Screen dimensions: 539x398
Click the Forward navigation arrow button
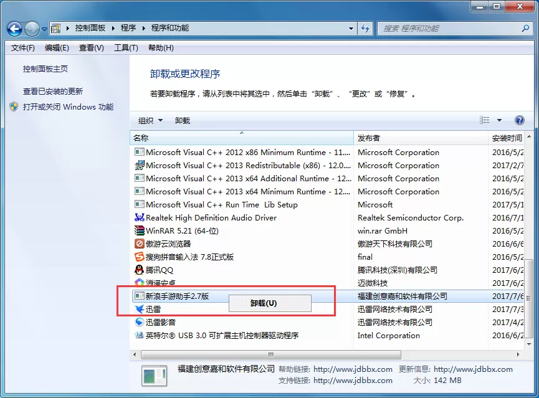tap(32, 29)
